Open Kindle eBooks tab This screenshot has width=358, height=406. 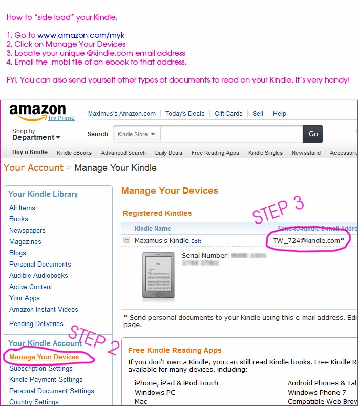pyautogui.click(x=74, y=153)
